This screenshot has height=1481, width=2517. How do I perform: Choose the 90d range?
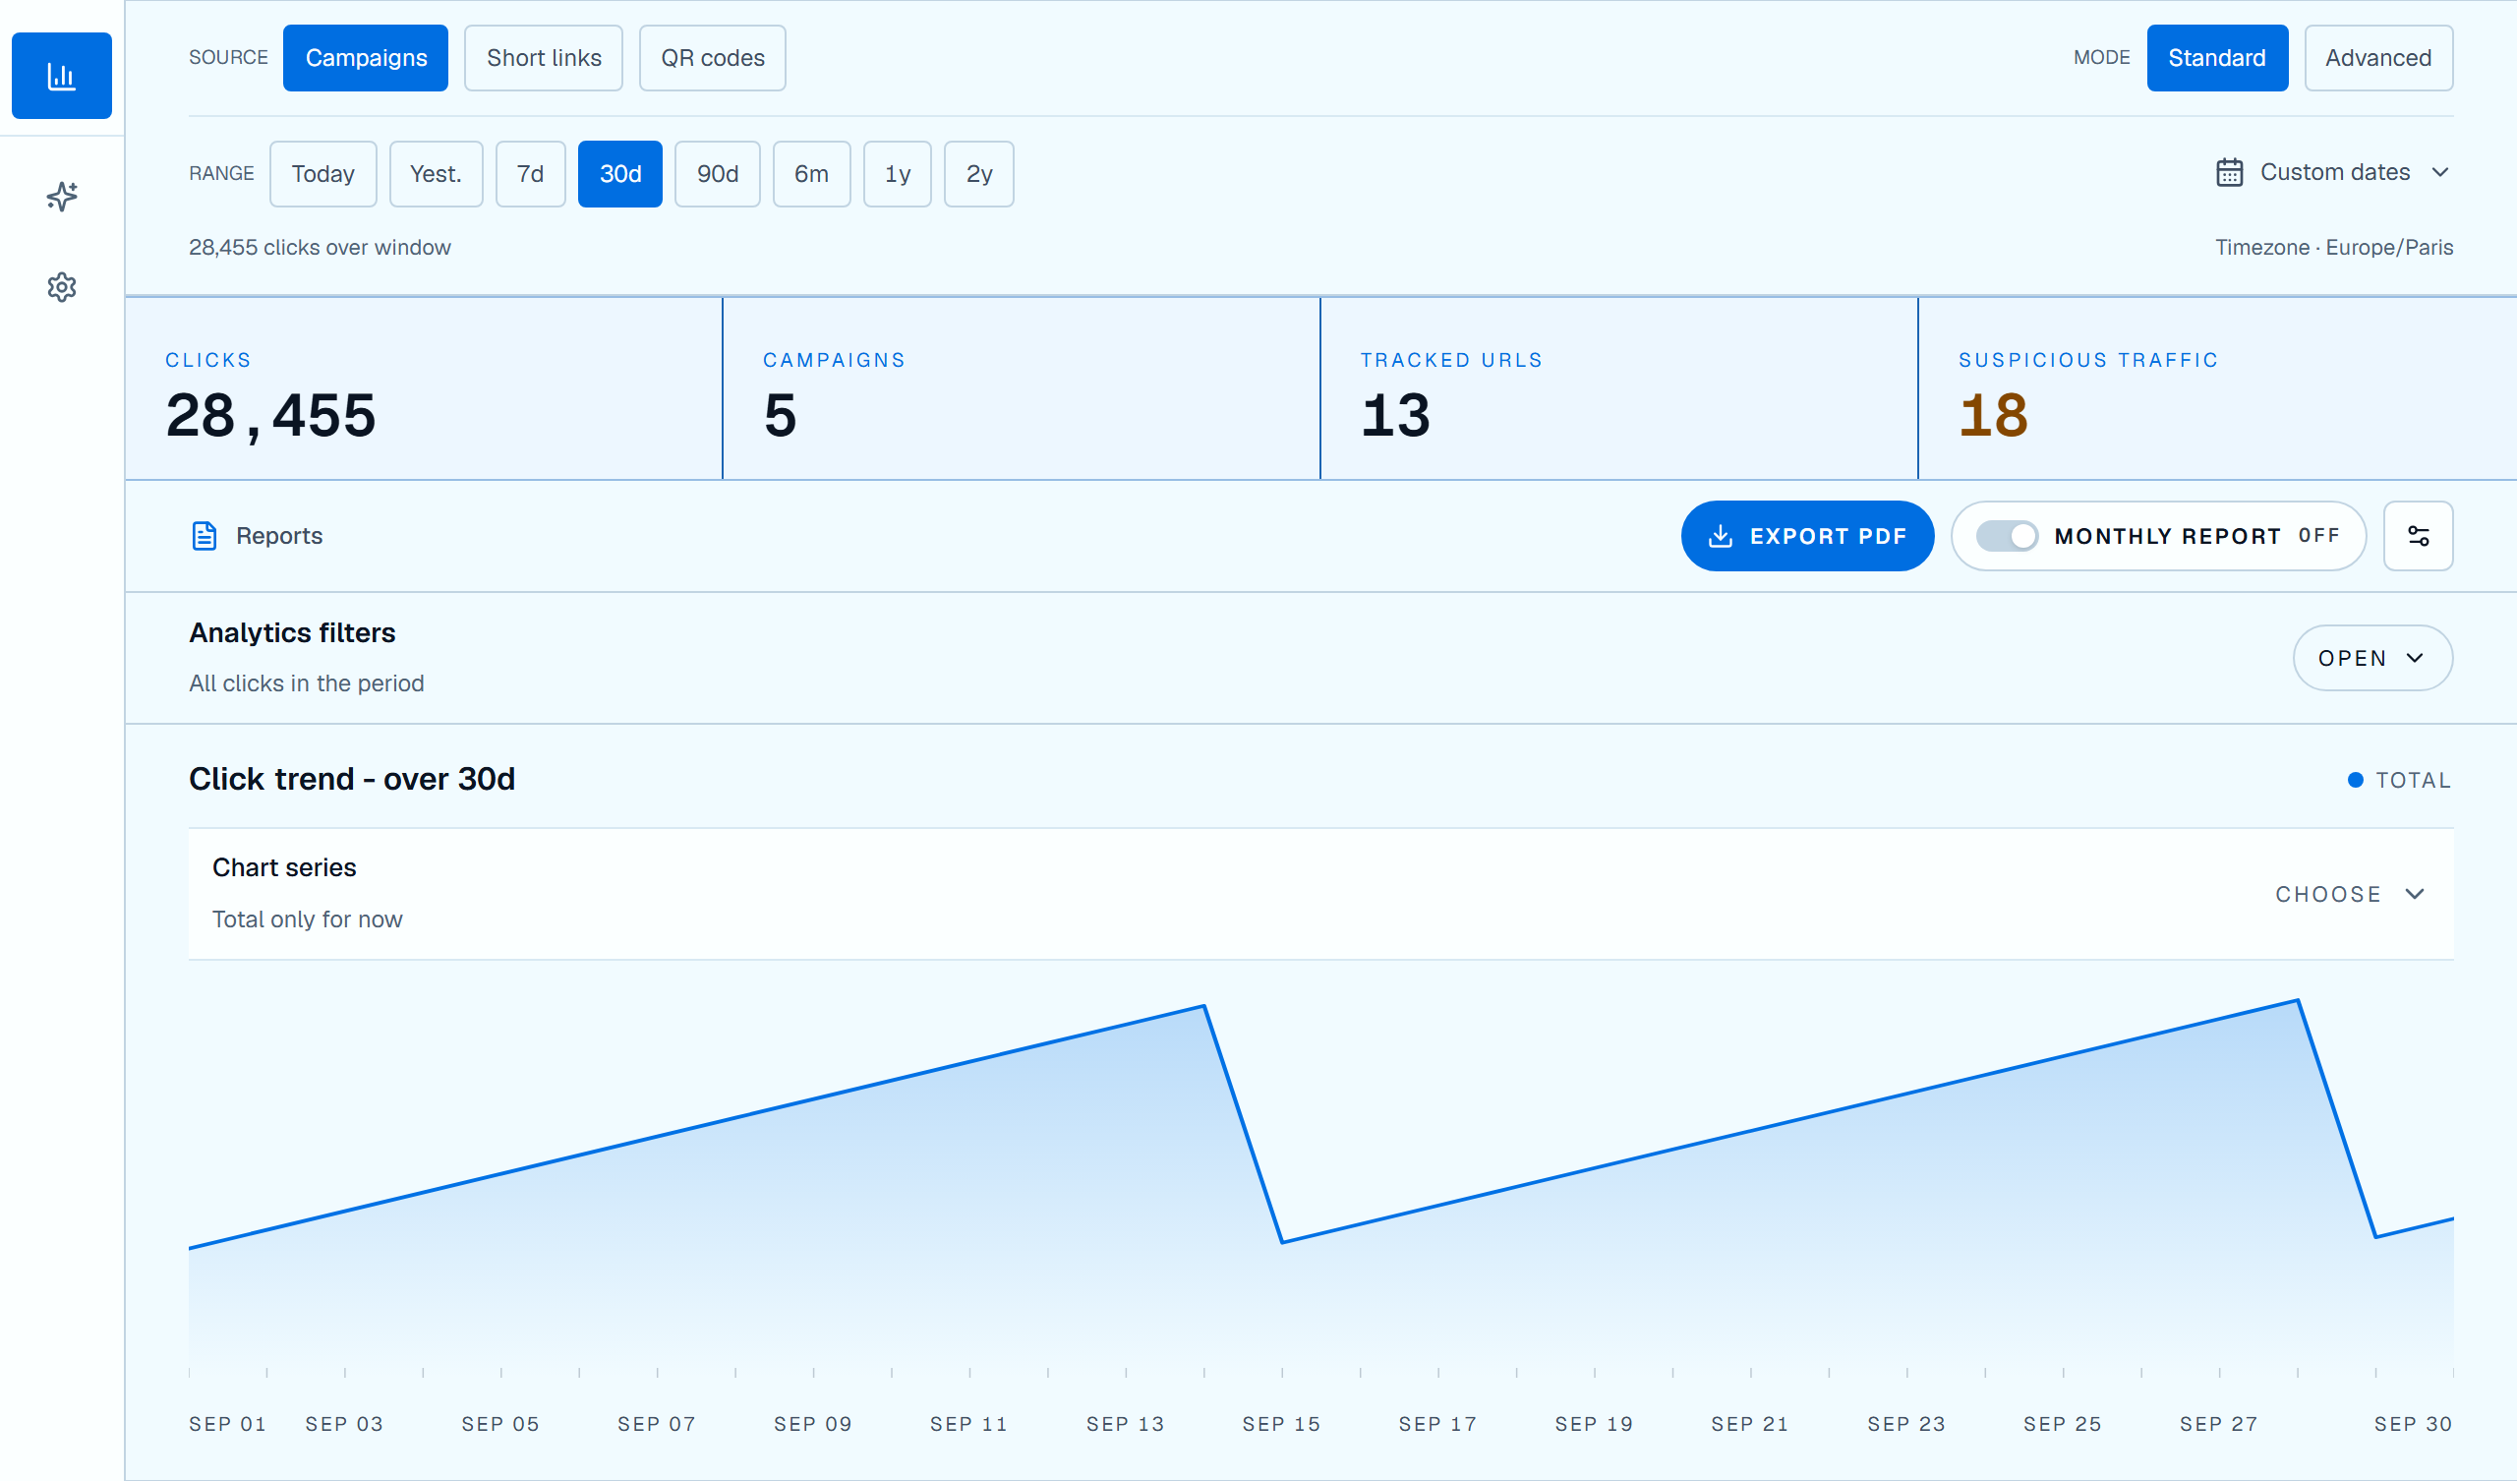click(717, 174)
